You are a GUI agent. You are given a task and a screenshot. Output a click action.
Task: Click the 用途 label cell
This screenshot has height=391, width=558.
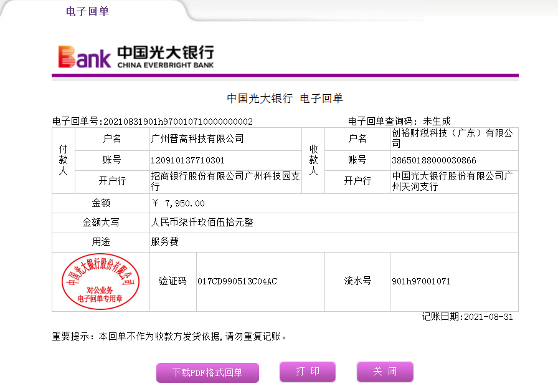[x=101, y=242]
